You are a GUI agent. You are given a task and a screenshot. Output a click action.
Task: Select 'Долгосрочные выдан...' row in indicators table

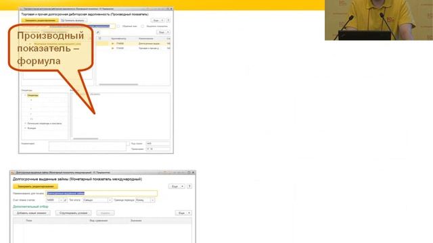tap(133, 43)
